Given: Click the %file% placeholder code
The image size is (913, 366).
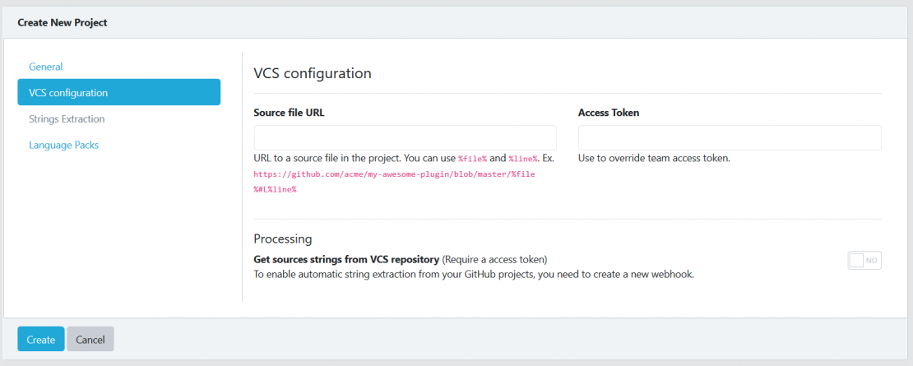Looking at the screenshot, I should pos(472,158).
